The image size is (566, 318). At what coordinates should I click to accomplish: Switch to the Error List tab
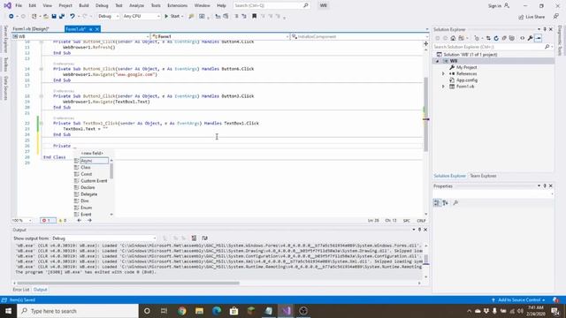click(21, 290)
